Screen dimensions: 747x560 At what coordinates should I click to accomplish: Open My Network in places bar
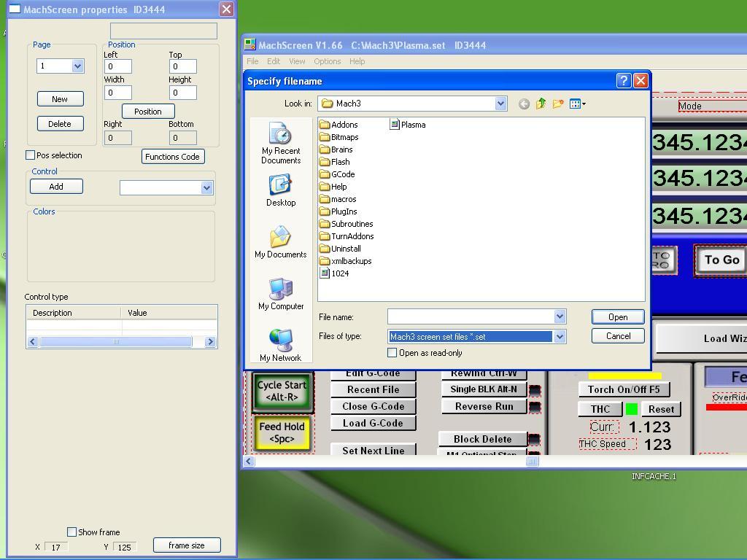281,345
